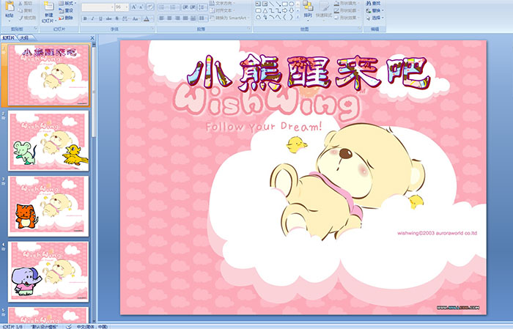Click the Find (查找) binoculars icon
The width and height of the screenshot is (513, 329).
point(368,3)
